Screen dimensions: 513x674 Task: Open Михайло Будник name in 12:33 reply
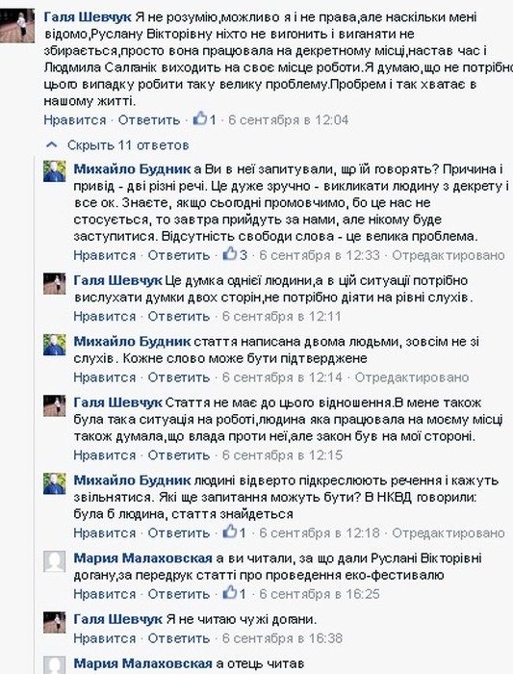pyautogui.click(x=132, y=168)
